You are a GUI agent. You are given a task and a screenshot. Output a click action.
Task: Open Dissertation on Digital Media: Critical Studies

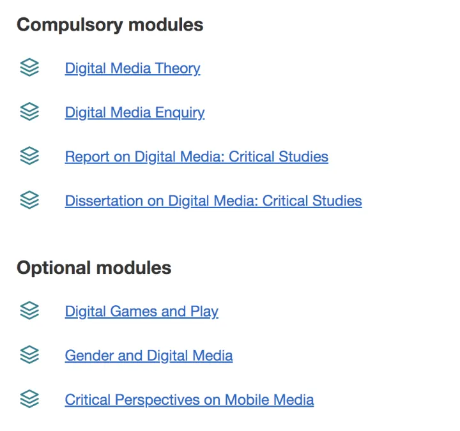tap(213, 201)
